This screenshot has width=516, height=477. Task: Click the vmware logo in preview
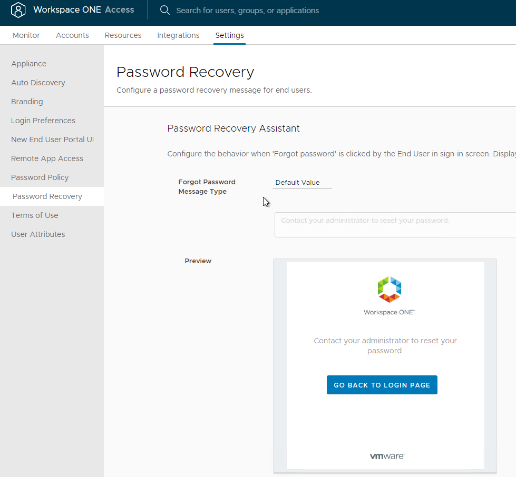(387, 456)
